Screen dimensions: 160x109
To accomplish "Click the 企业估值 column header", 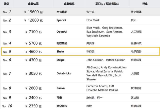I will [x=33, y=4].
